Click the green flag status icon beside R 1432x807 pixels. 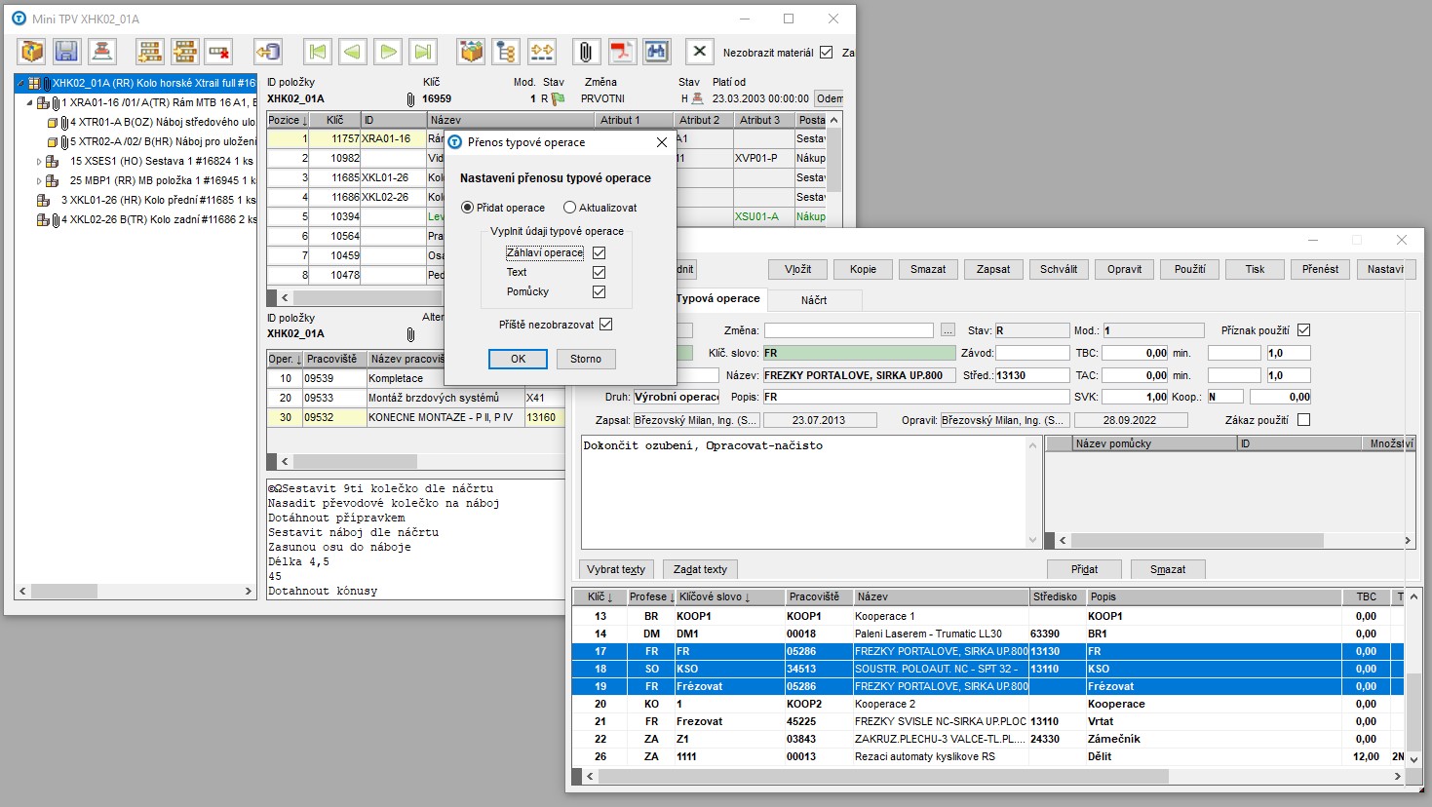click(559, 98)
